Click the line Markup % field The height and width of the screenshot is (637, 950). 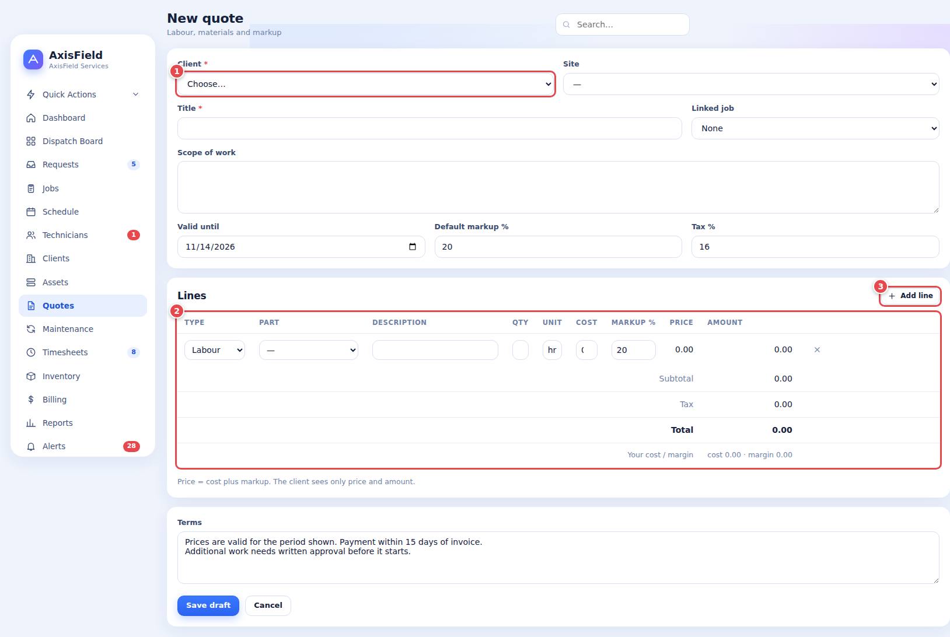coord(634,350)
